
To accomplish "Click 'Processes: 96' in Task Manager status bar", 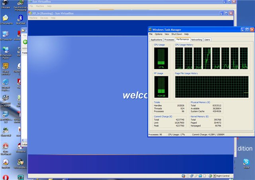I will (x=155, y=135).
